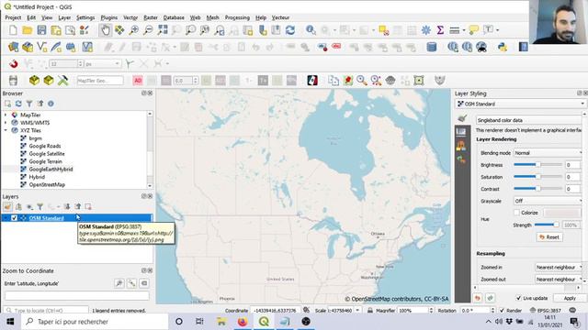Save the project with the floppy disk icon
Image resolution: width=588 pixels, height=330 pixels.
coord(41,30)
